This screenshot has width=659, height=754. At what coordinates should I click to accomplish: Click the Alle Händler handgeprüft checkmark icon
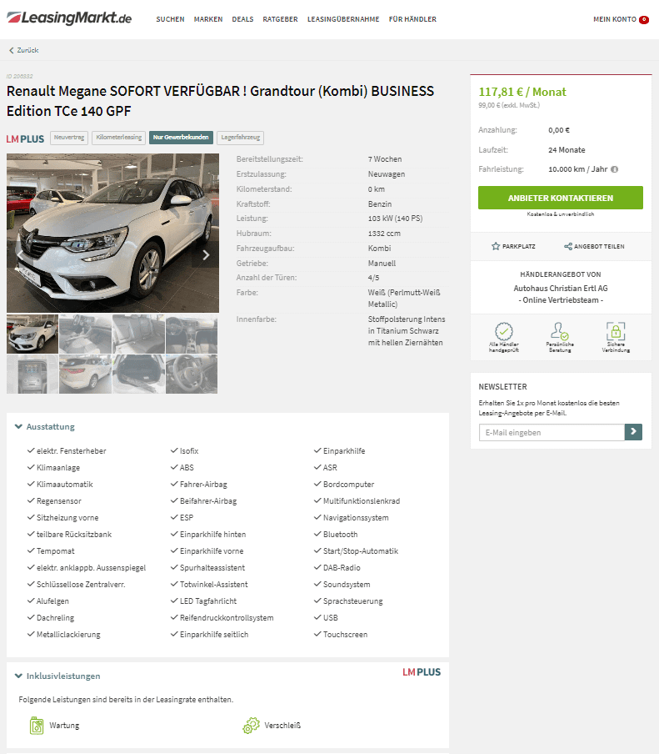click(504, 331)
